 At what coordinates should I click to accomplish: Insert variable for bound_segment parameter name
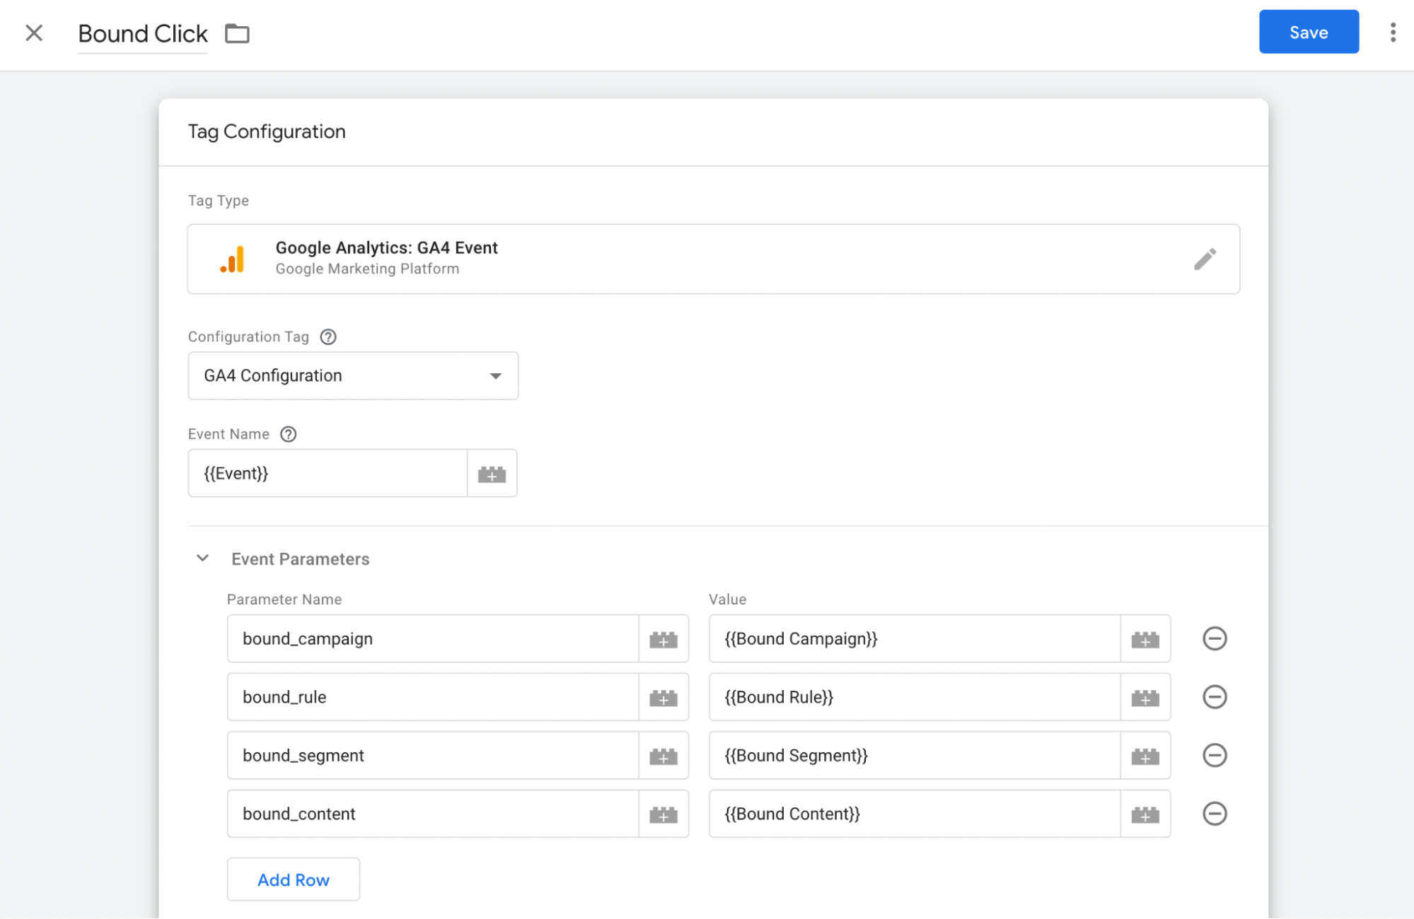coord(663,756)
